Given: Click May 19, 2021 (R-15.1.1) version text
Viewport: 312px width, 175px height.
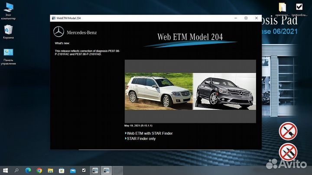Looking at the screenshot, I should (138, 126).
